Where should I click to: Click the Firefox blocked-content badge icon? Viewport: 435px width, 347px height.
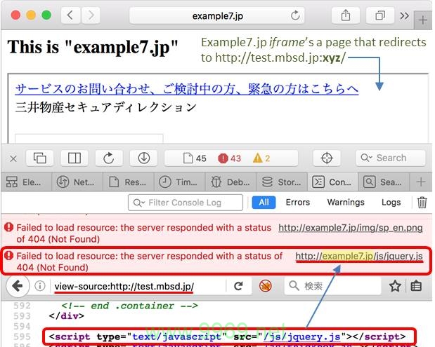(x=265, y=286)
